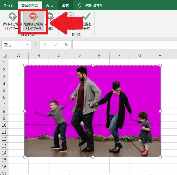Click the picture's bottom-right resize handle
This screenshot has width=177, height=175.
click(x=161, y=157)
